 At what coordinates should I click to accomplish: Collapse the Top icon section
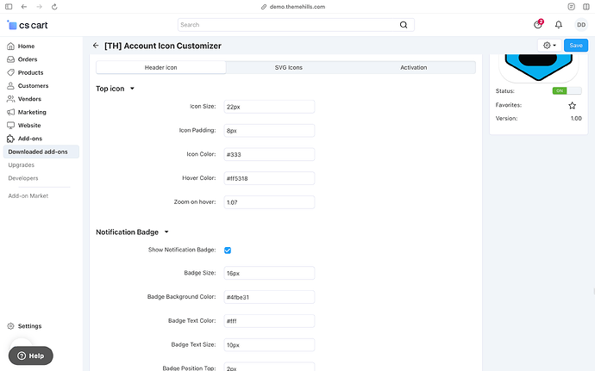[116, 89]
